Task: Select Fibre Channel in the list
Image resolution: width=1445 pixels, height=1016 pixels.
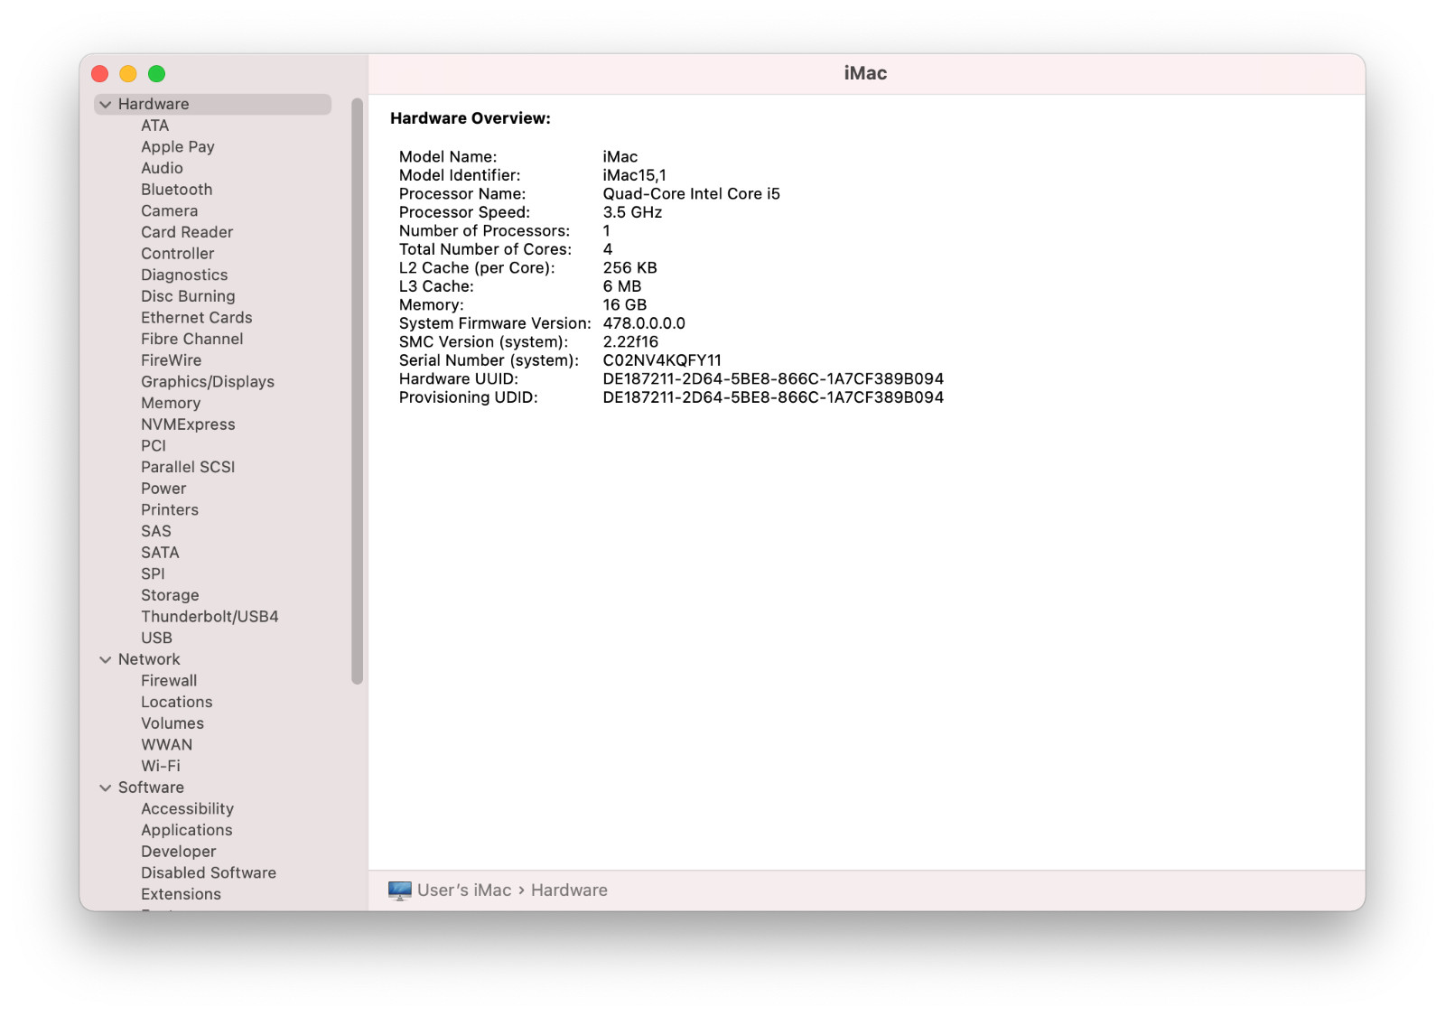Action: coord(192,340)
